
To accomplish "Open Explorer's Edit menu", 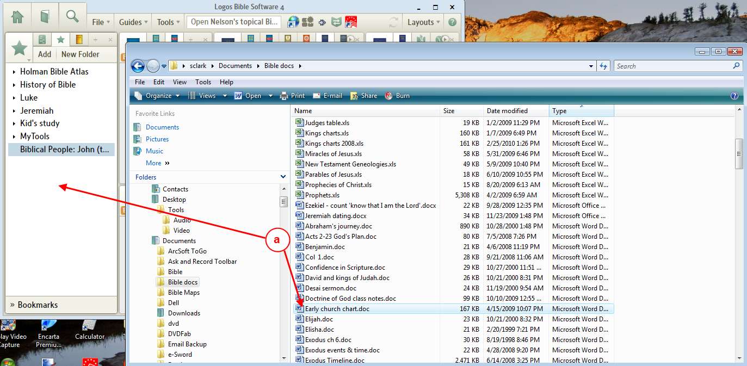I will tap(159, 82).
